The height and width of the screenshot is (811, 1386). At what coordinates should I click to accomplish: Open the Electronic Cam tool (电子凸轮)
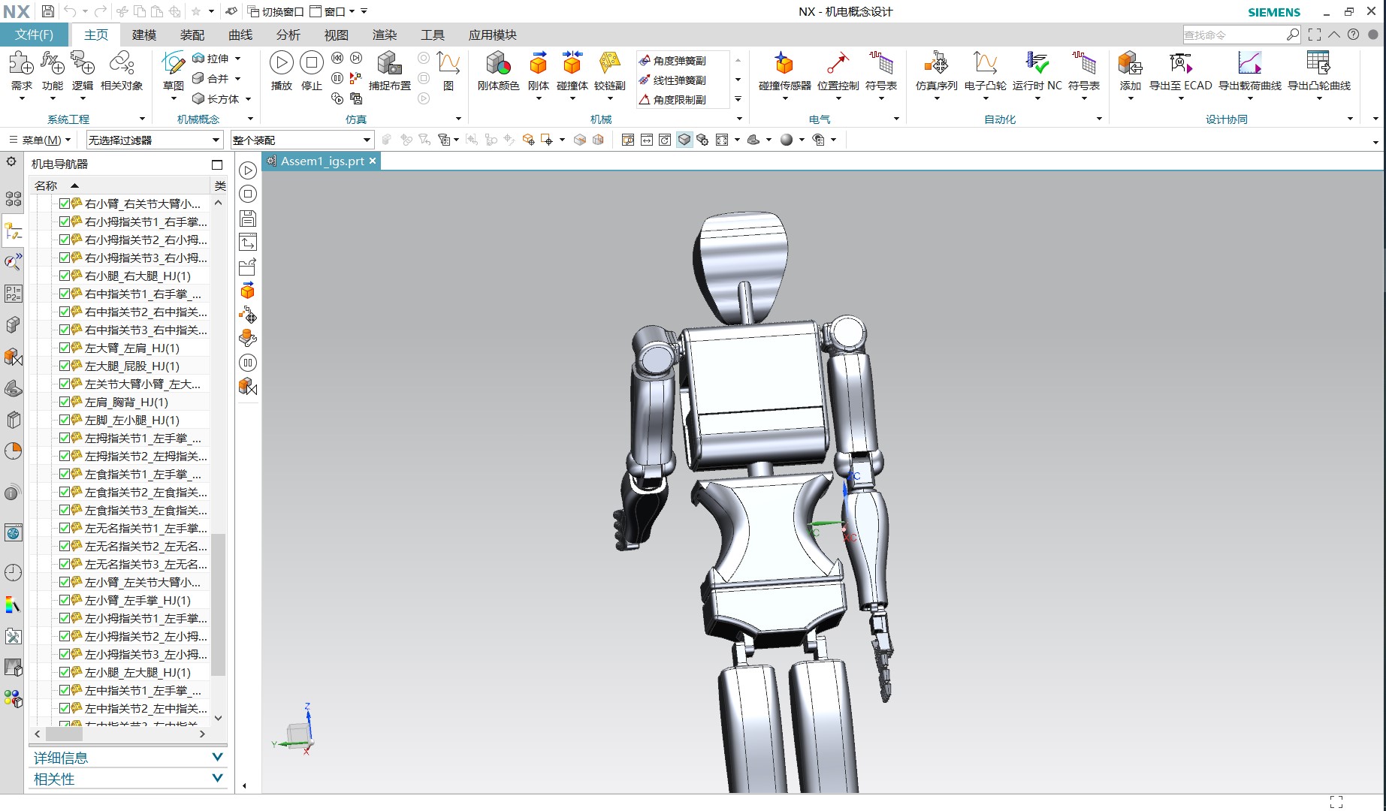985,71
